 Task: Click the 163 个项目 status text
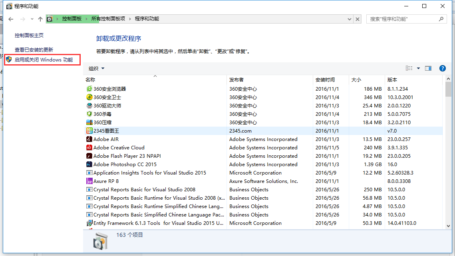(x=130, y=235)
